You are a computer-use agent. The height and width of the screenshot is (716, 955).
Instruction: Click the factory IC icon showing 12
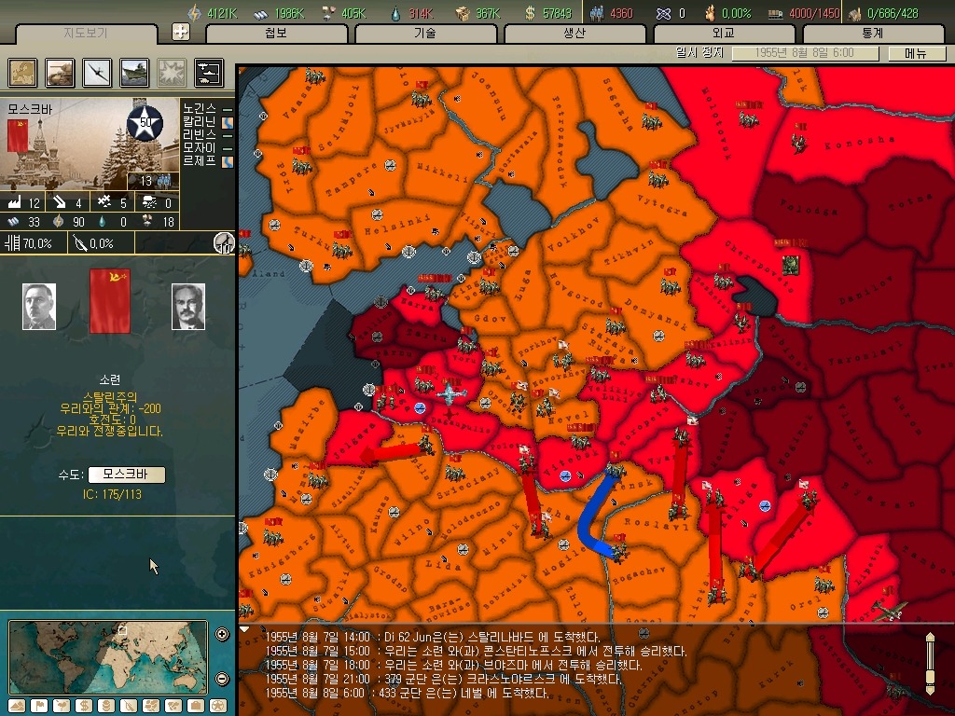15,202
